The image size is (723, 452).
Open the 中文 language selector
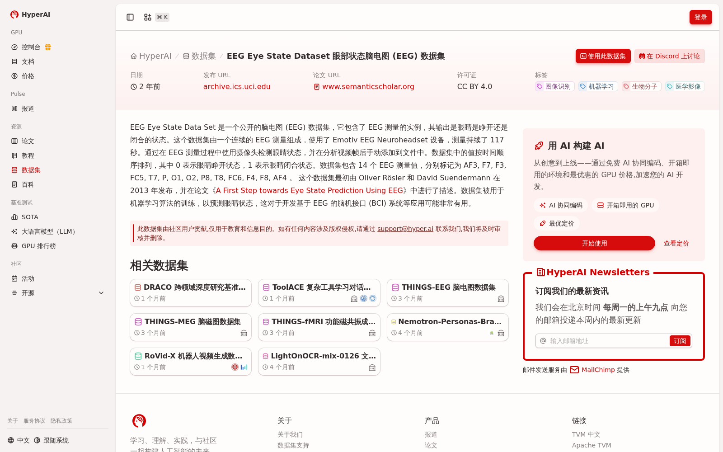click(x=19, y=440)
